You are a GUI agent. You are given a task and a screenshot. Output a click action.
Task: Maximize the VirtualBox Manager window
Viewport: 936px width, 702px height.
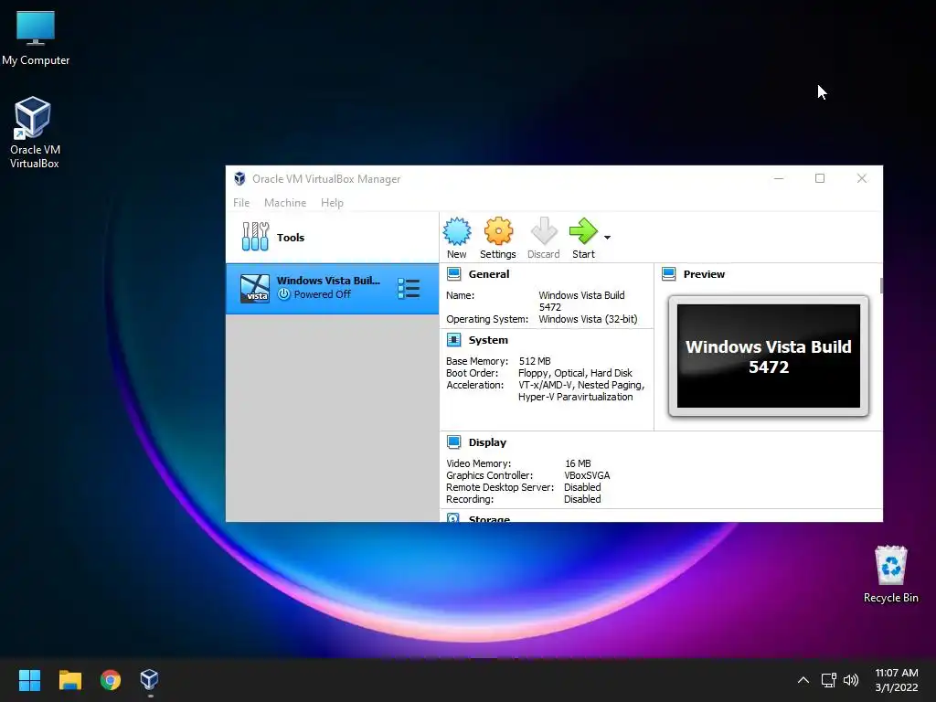click(x=820, y=178)
